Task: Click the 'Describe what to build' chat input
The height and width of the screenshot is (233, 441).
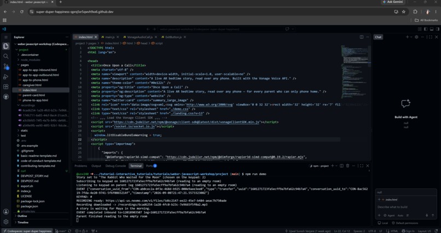Action: coord(406,207)
